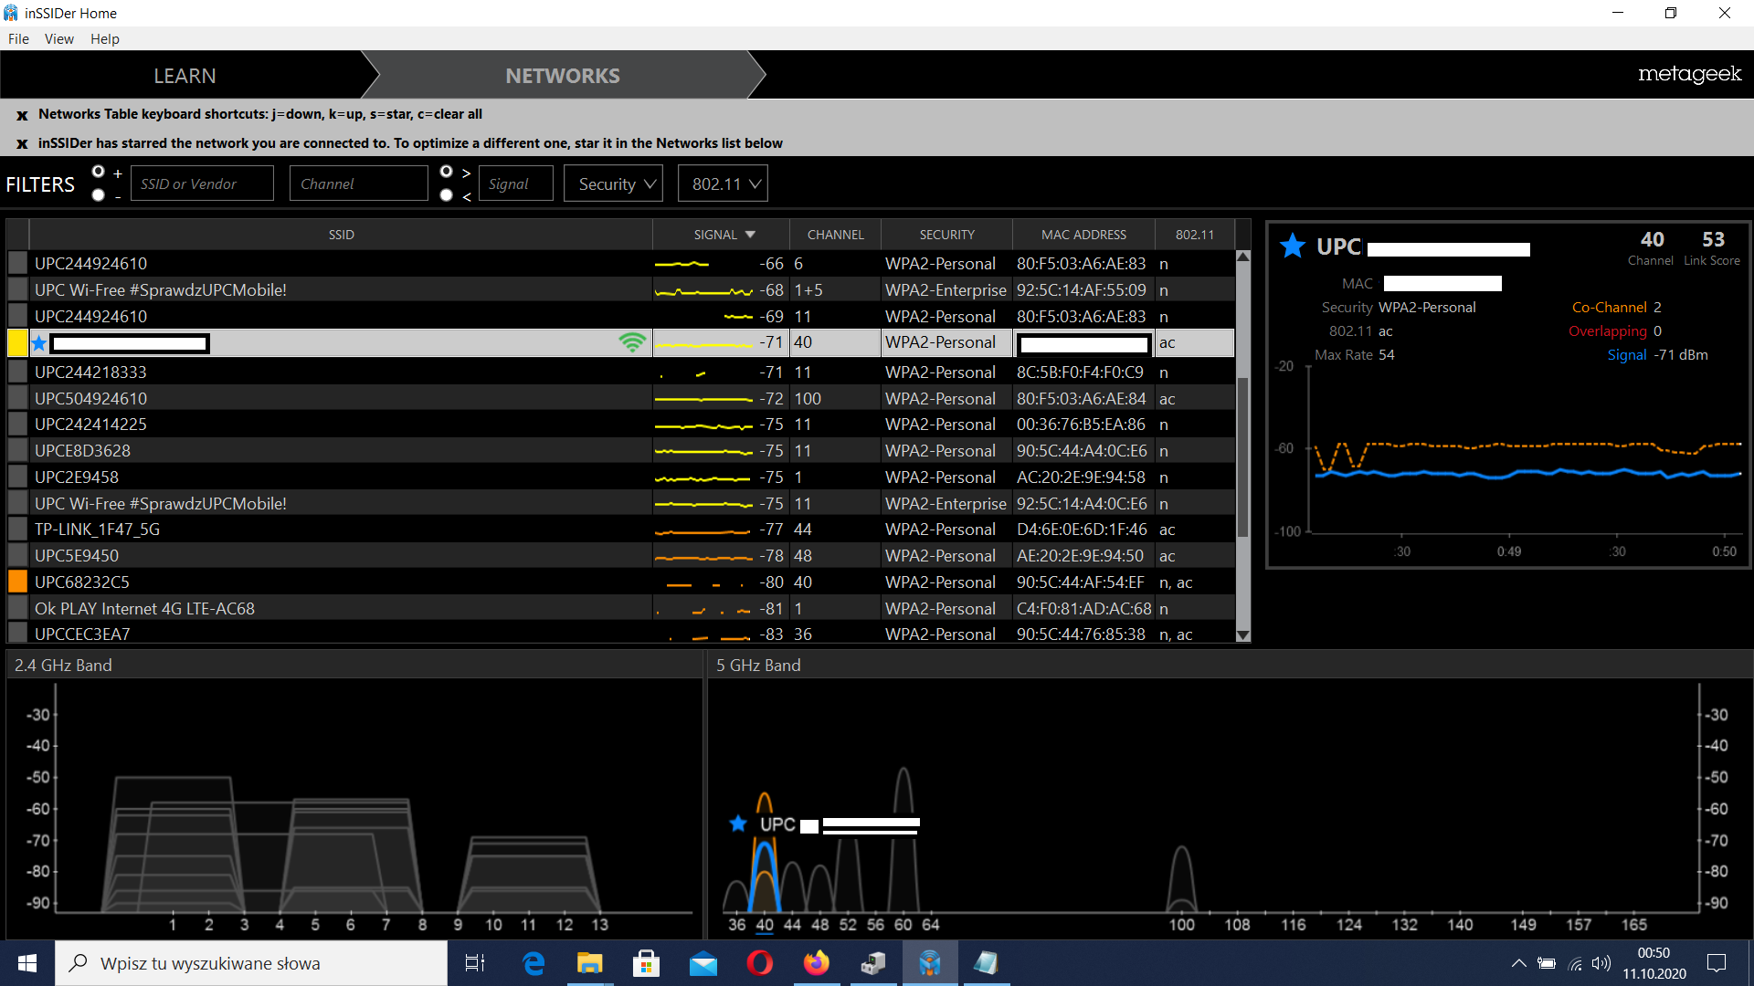
Task: Open the Action Center notification icon
Action: (x=1717, y=963)
